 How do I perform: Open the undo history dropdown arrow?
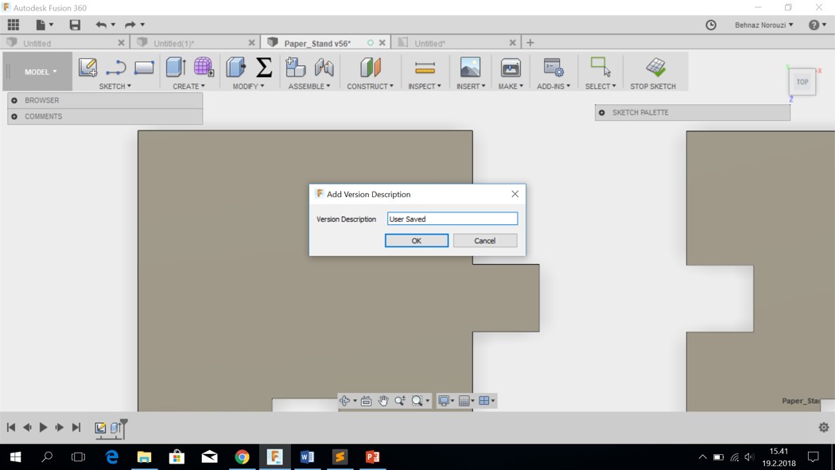[x=113, y=25]
